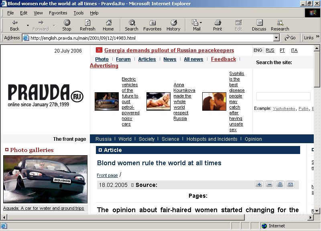321x231 pixels.
Task: Open the Aquada water and ground trips link
Action: click(x=43, y=208)
